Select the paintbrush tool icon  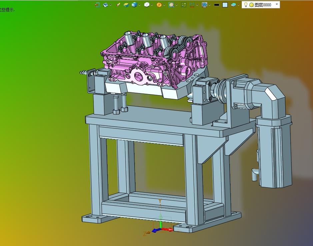(118, 5)
